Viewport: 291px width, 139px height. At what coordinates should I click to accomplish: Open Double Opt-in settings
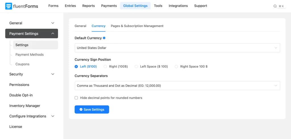click(21, 95)
